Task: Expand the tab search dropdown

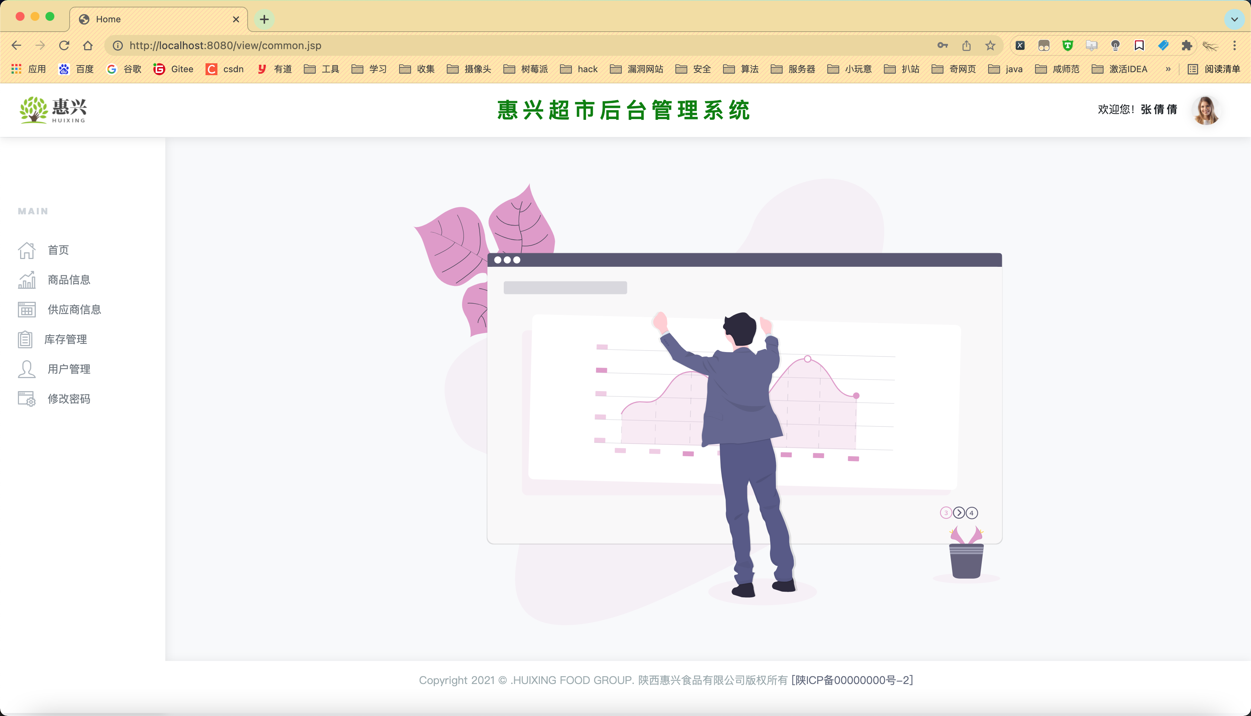Action: point(1234,19)
